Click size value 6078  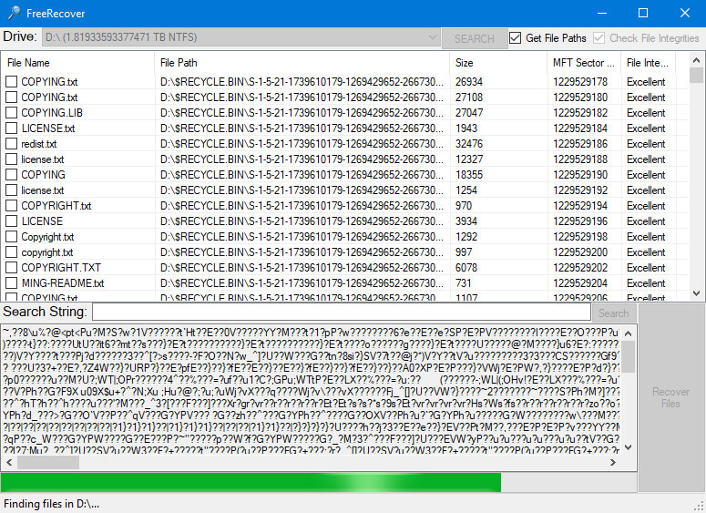click(x=466, y=268)
